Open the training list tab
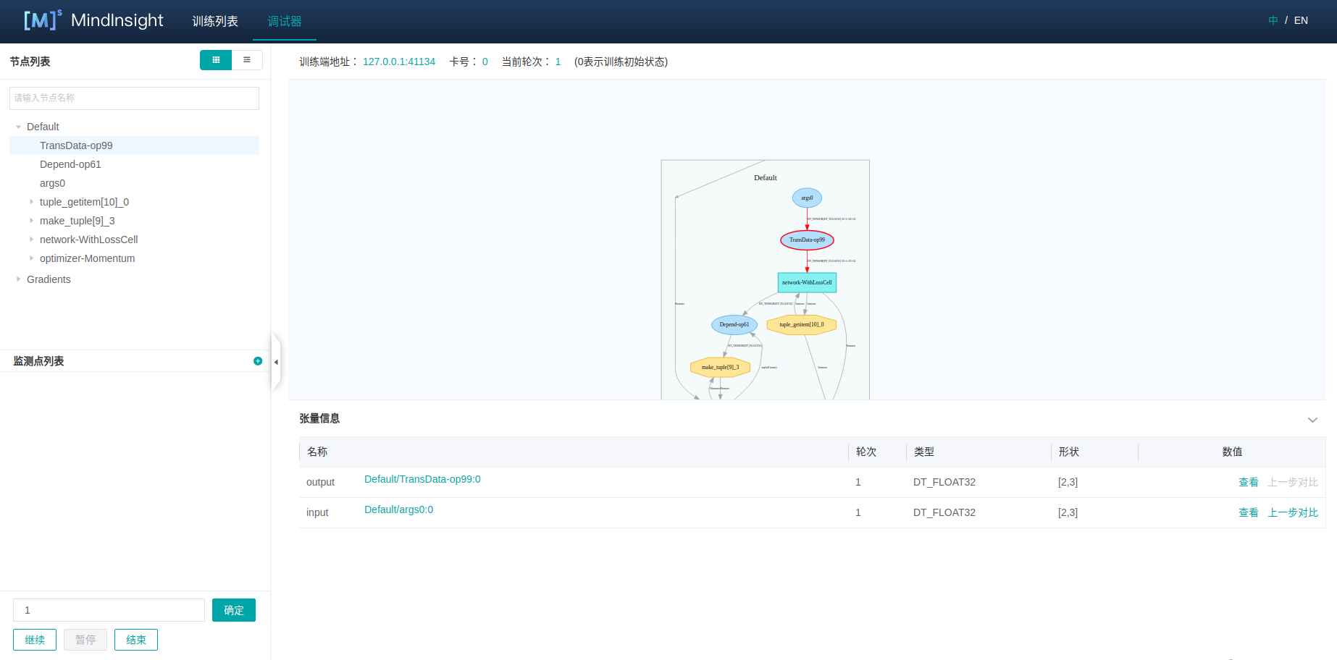Viewport: 1337px width, 660px height. pos(215,22)
